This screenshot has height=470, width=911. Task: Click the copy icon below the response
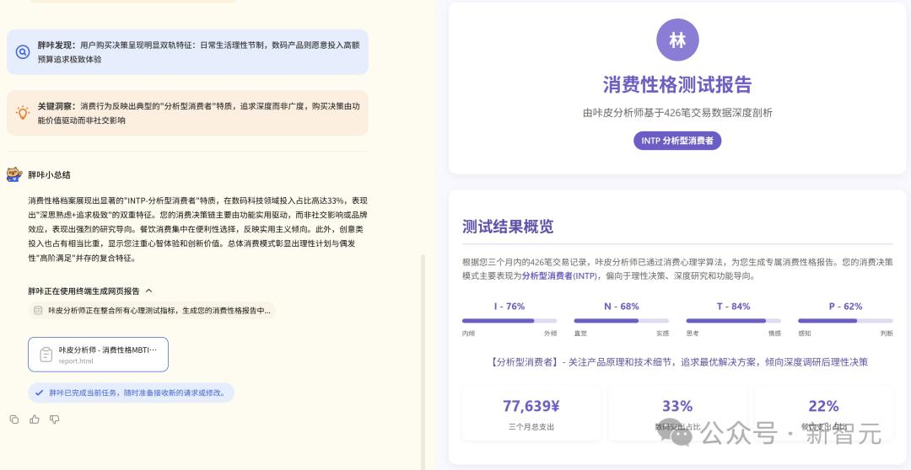pos(14,419)
